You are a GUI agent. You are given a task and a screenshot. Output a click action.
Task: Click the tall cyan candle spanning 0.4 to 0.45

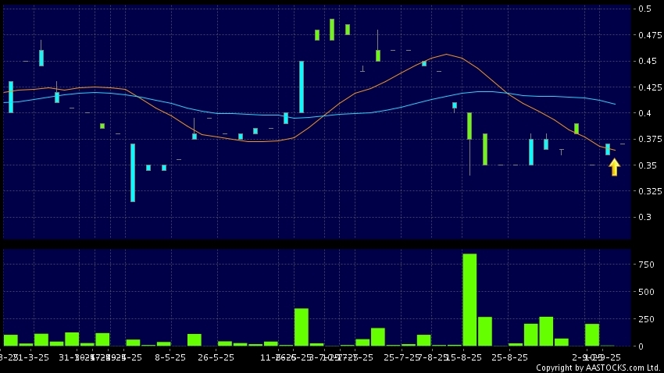point(302,87)
